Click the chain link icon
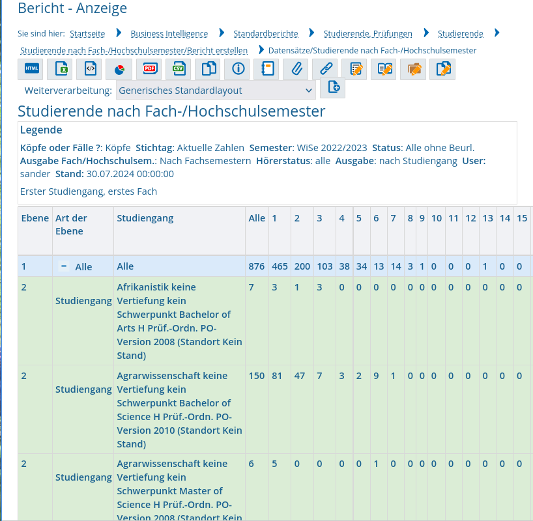 pos(325,69)
